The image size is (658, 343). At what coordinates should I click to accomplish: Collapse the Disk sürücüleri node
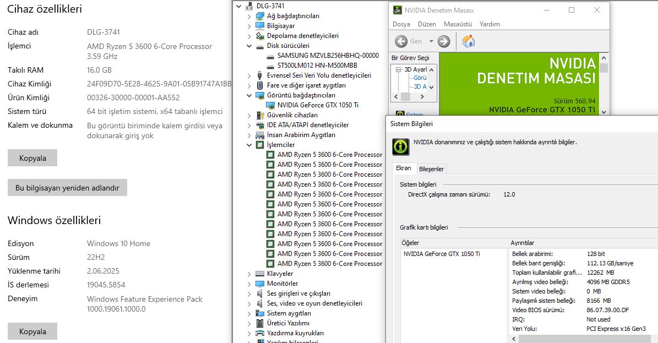click(249, 46)
